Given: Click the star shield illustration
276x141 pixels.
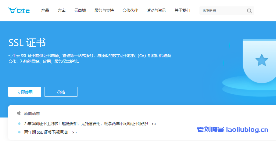Looking at the screenshot, I should 259,61.
